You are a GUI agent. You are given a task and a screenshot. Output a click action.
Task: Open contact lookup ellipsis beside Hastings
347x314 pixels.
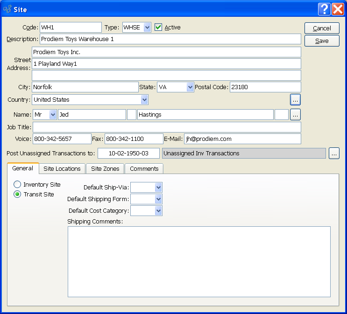[295, 114]
